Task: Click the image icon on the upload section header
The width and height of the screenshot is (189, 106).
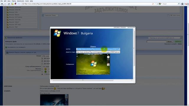Action: click(x=7, y=52)
